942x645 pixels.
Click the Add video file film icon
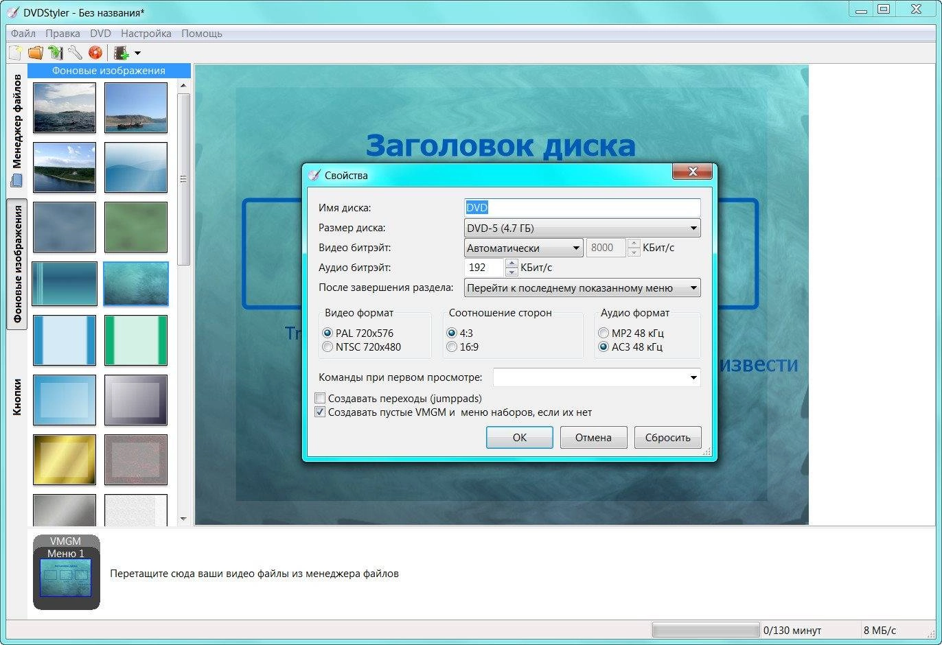[122, 52]
